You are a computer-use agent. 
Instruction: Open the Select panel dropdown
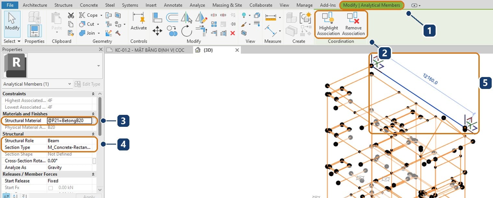[12, 41]
